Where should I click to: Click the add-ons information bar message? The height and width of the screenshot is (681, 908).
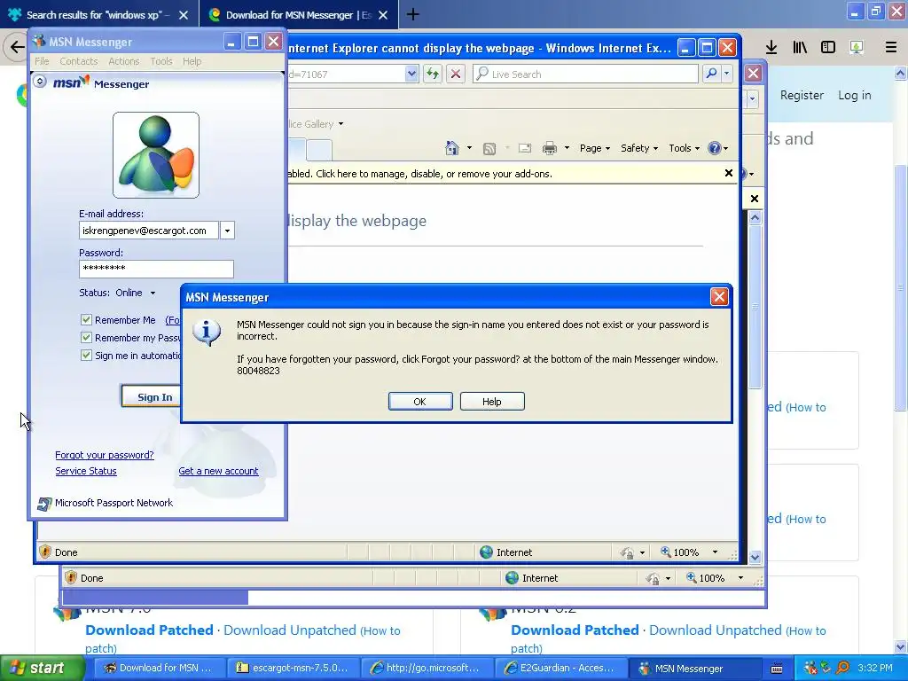coord(419,174)
